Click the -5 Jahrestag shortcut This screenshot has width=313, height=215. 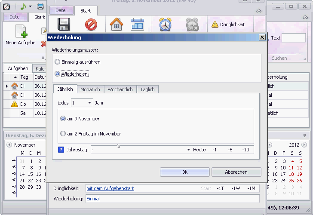coord(230,150)
